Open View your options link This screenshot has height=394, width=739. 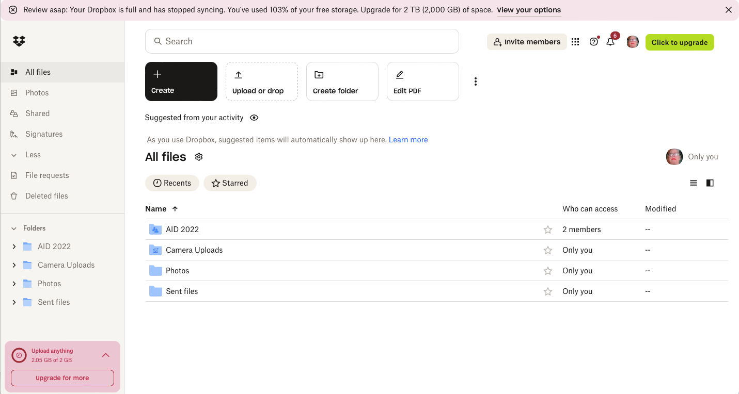[528, 10]
